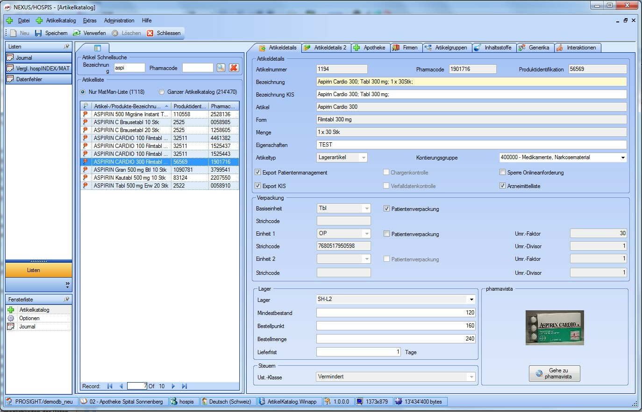Pin the Listen panel
642x412 pixels.
point(66,47)
